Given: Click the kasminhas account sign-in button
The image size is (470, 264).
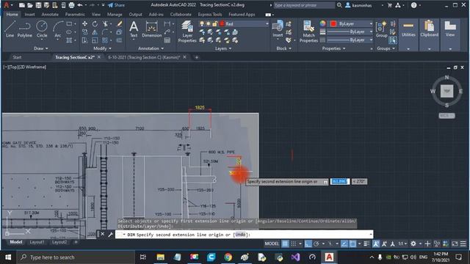Looking at the screenshot, I should click(358, 5).
